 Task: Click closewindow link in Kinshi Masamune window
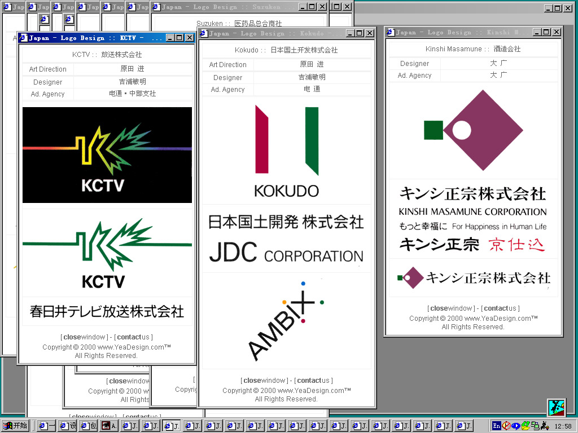451,308
